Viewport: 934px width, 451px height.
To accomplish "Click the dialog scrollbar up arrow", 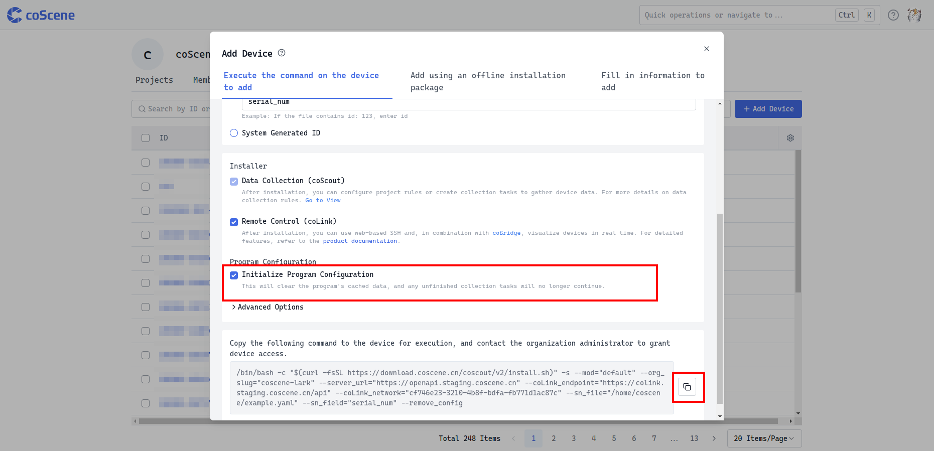I will (x=720, y=103).
